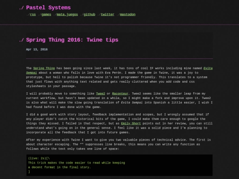Click the "(live: 2s)[\" code line
The height and width of the screenshot is (179, 239).
coord(39,158)
